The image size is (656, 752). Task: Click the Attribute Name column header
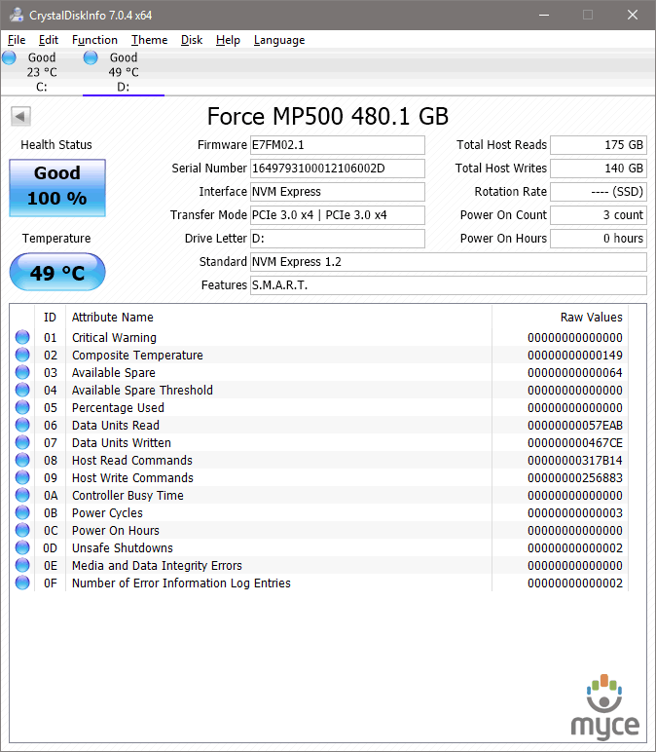(279, 317)
